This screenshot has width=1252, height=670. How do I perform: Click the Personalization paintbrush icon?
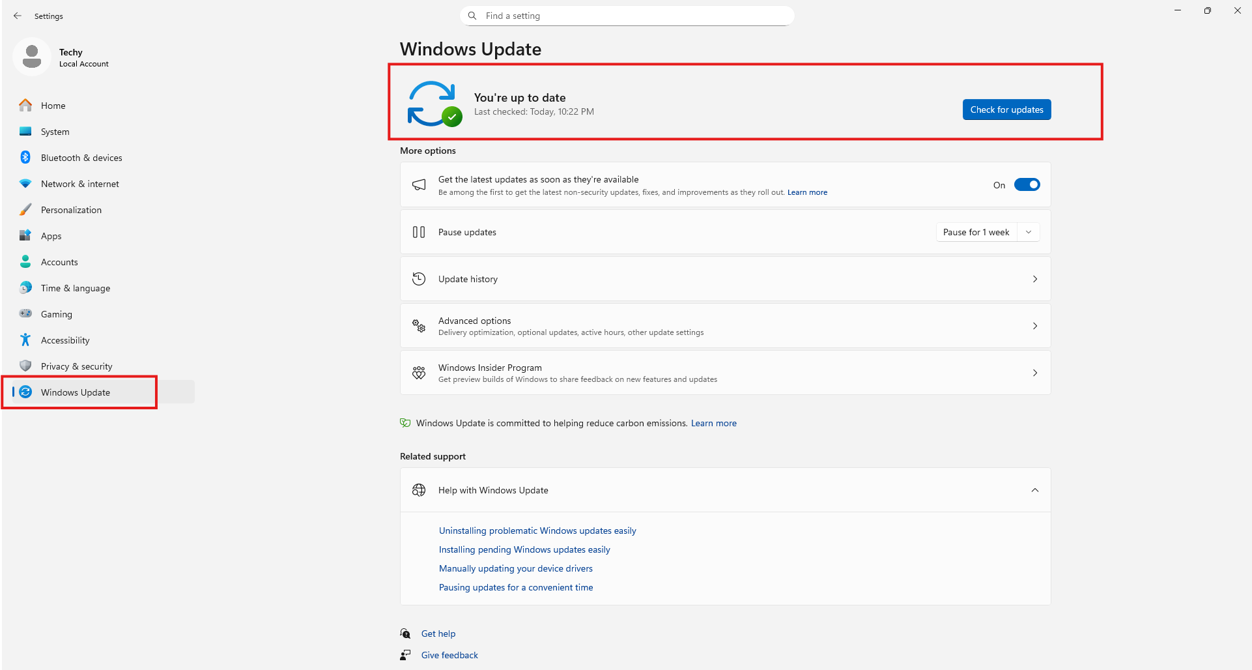25,210
